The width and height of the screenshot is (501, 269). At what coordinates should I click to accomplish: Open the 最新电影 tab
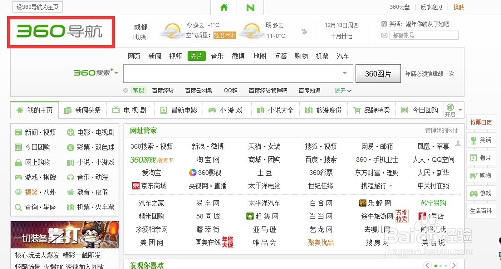click(x=179, y=110)
